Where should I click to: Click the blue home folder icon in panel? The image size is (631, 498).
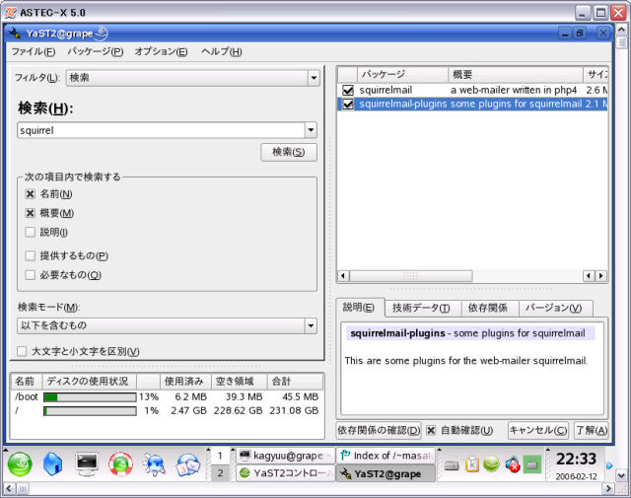point(54,463)
